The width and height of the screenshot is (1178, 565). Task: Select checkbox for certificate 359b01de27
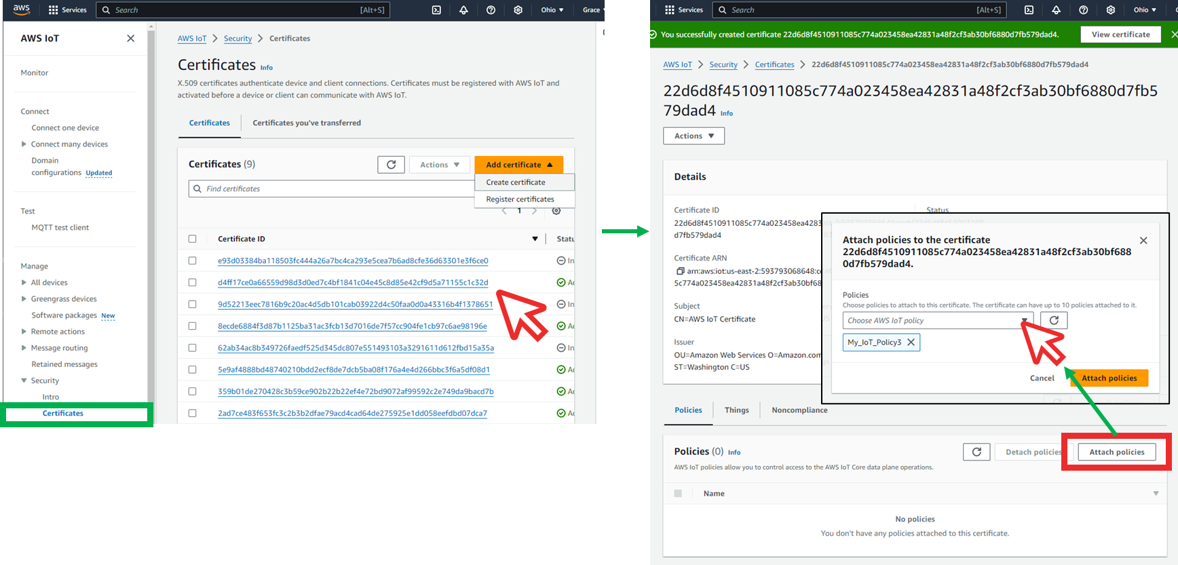pyautogui.click(x=192, y=391)
